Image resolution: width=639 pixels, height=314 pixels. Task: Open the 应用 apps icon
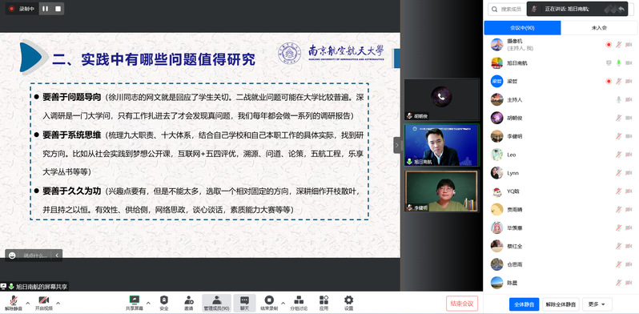[324, 300]
